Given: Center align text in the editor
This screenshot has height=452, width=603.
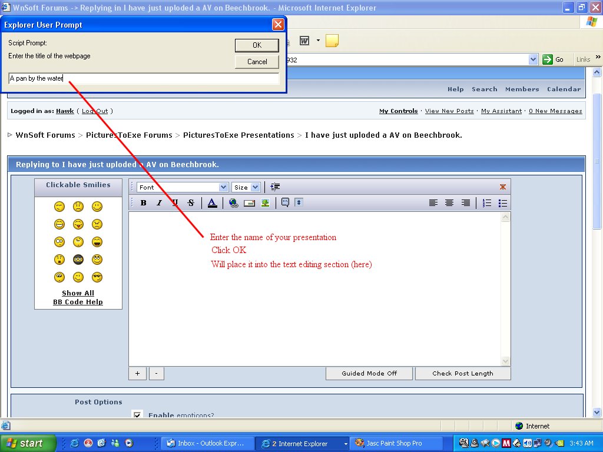Looking at the screenshot, I should [x=449, y=203].
